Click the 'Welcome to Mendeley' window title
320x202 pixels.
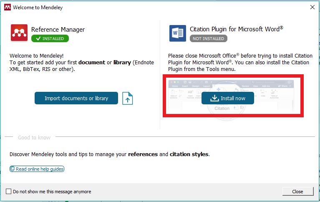coord(38,8)
